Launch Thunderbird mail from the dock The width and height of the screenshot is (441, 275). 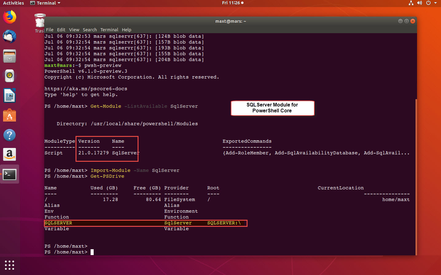coord(10,37)
